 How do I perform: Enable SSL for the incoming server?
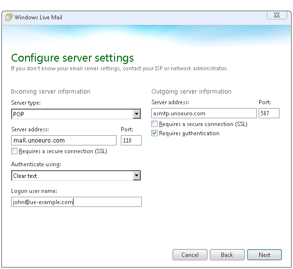pos(14,152)
